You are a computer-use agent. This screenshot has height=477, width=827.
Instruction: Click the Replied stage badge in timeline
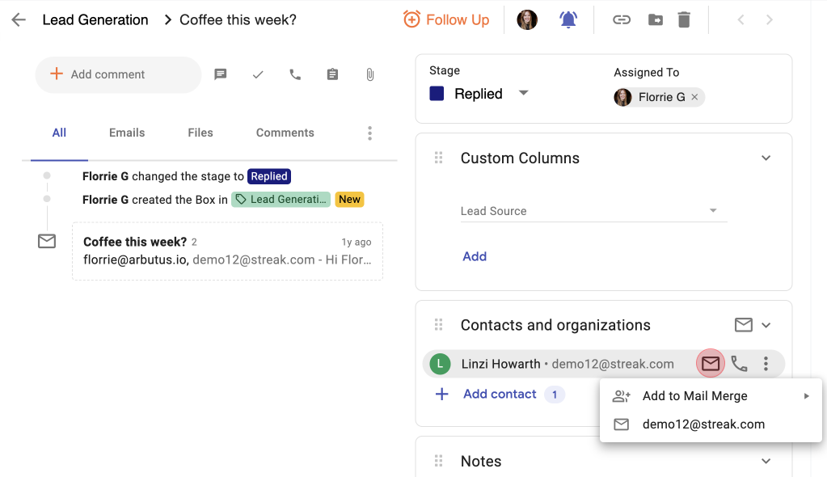point(269,176)
